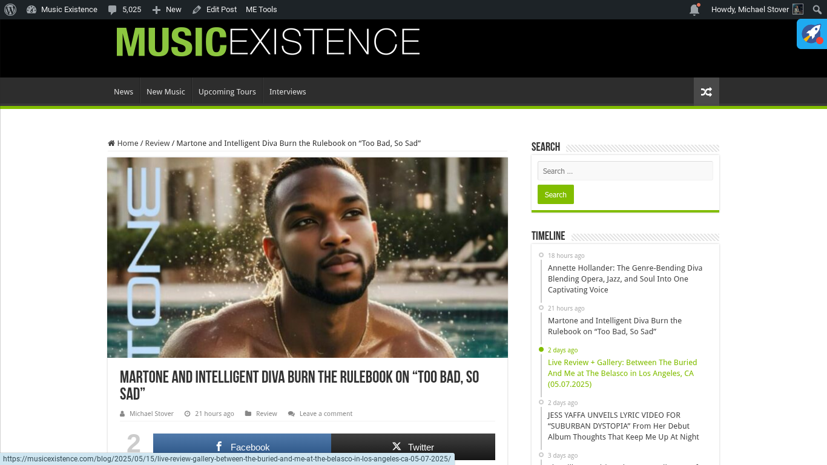The image size is (827, 465).
Task: Open the admin bar search magnifier
Action: tap(817, 9)
